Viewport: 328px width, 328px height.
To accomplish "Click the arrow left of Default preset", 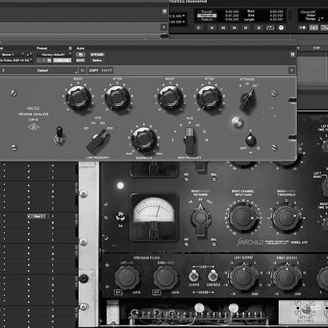I will click(3, 71).
